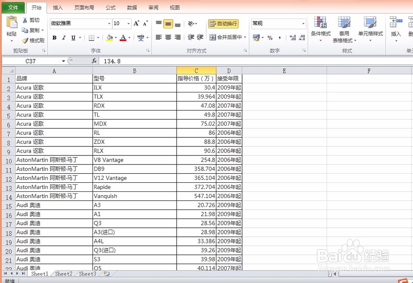Apply the cell borders icon
This screenshot has width=413, height=283.
tap(91, 38)
